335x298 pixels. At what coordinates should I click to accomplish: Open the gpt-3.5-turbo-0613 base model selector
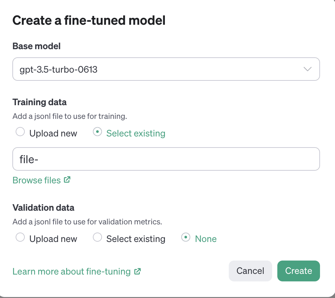[x=166, y=69]
